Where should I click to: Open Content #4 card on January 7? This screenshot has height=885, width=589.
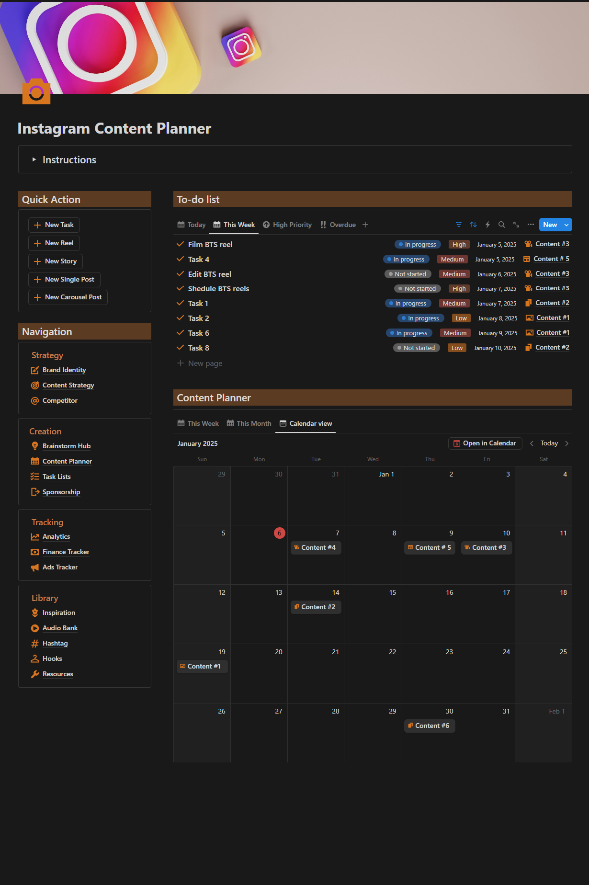[x=316, y=547]
